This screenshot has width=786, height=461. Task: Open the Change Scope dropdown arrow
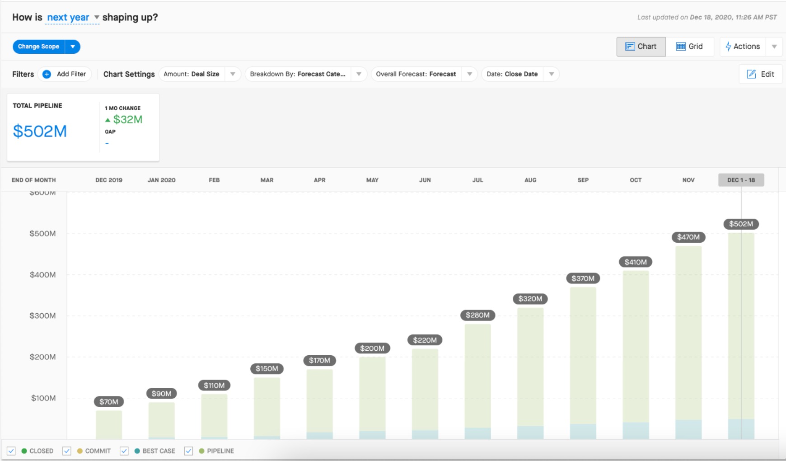73,47
